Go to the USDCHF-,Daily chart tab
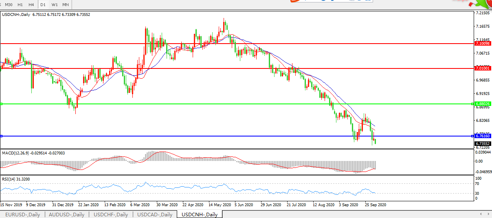 [111, 214]
